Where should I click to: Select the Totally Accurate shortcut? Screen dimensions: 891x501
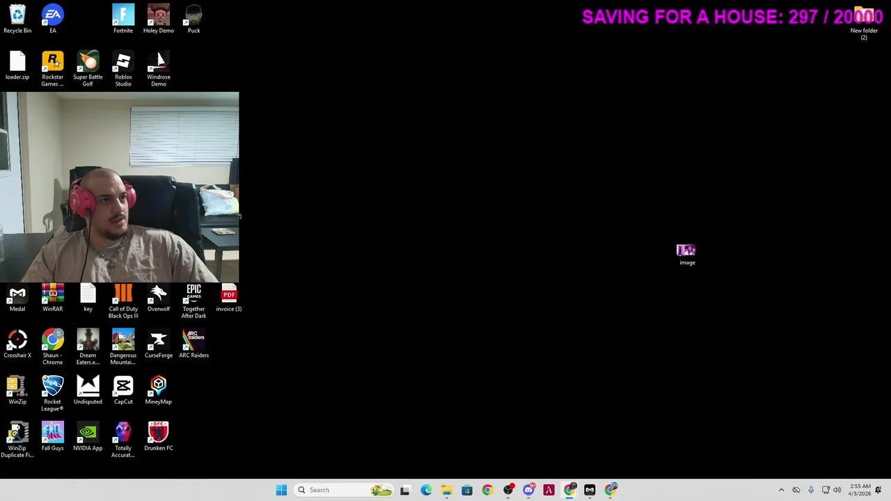click(123, 440)
